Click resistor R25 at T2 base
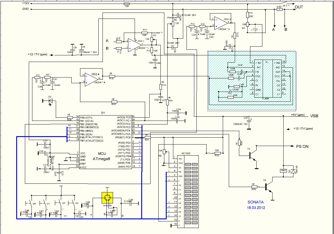This screenshot has height=234, width=334. tap(254, 187)
